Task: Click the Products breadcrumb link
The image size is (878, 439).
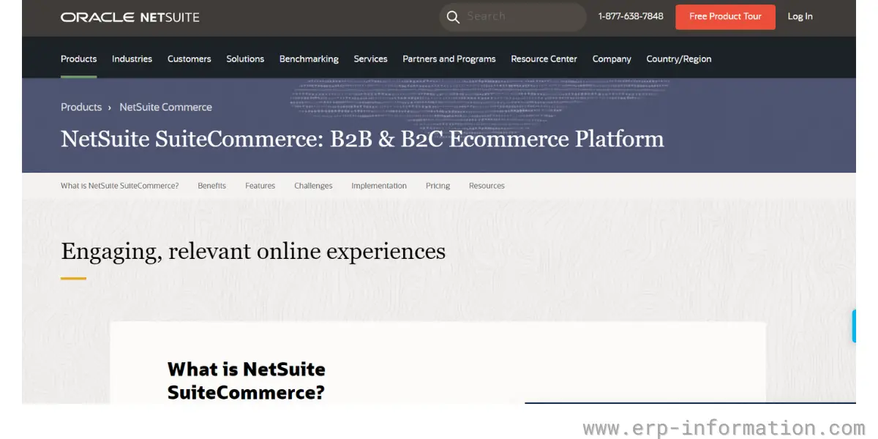Action: 81,107
